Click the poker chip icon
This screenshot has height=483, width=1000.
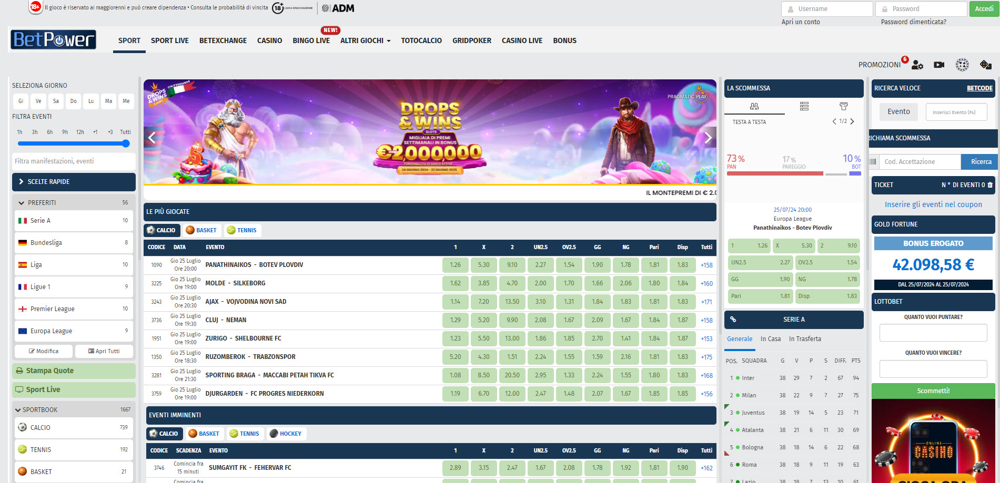tap(962, 65)
